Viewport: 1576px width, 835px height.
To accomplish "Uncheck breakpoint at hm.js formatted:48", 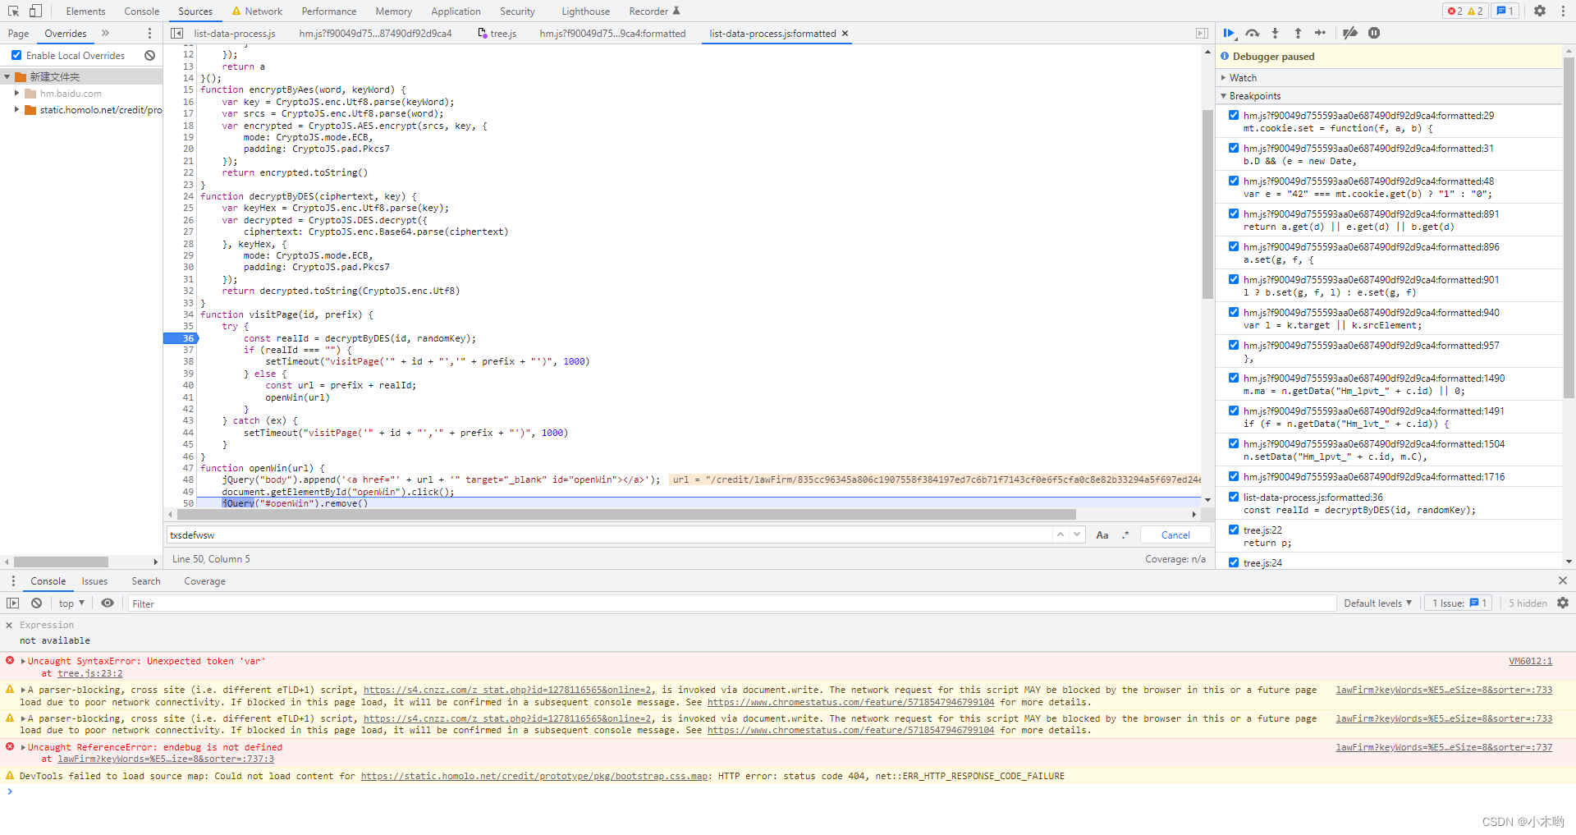I will 1234,181.
